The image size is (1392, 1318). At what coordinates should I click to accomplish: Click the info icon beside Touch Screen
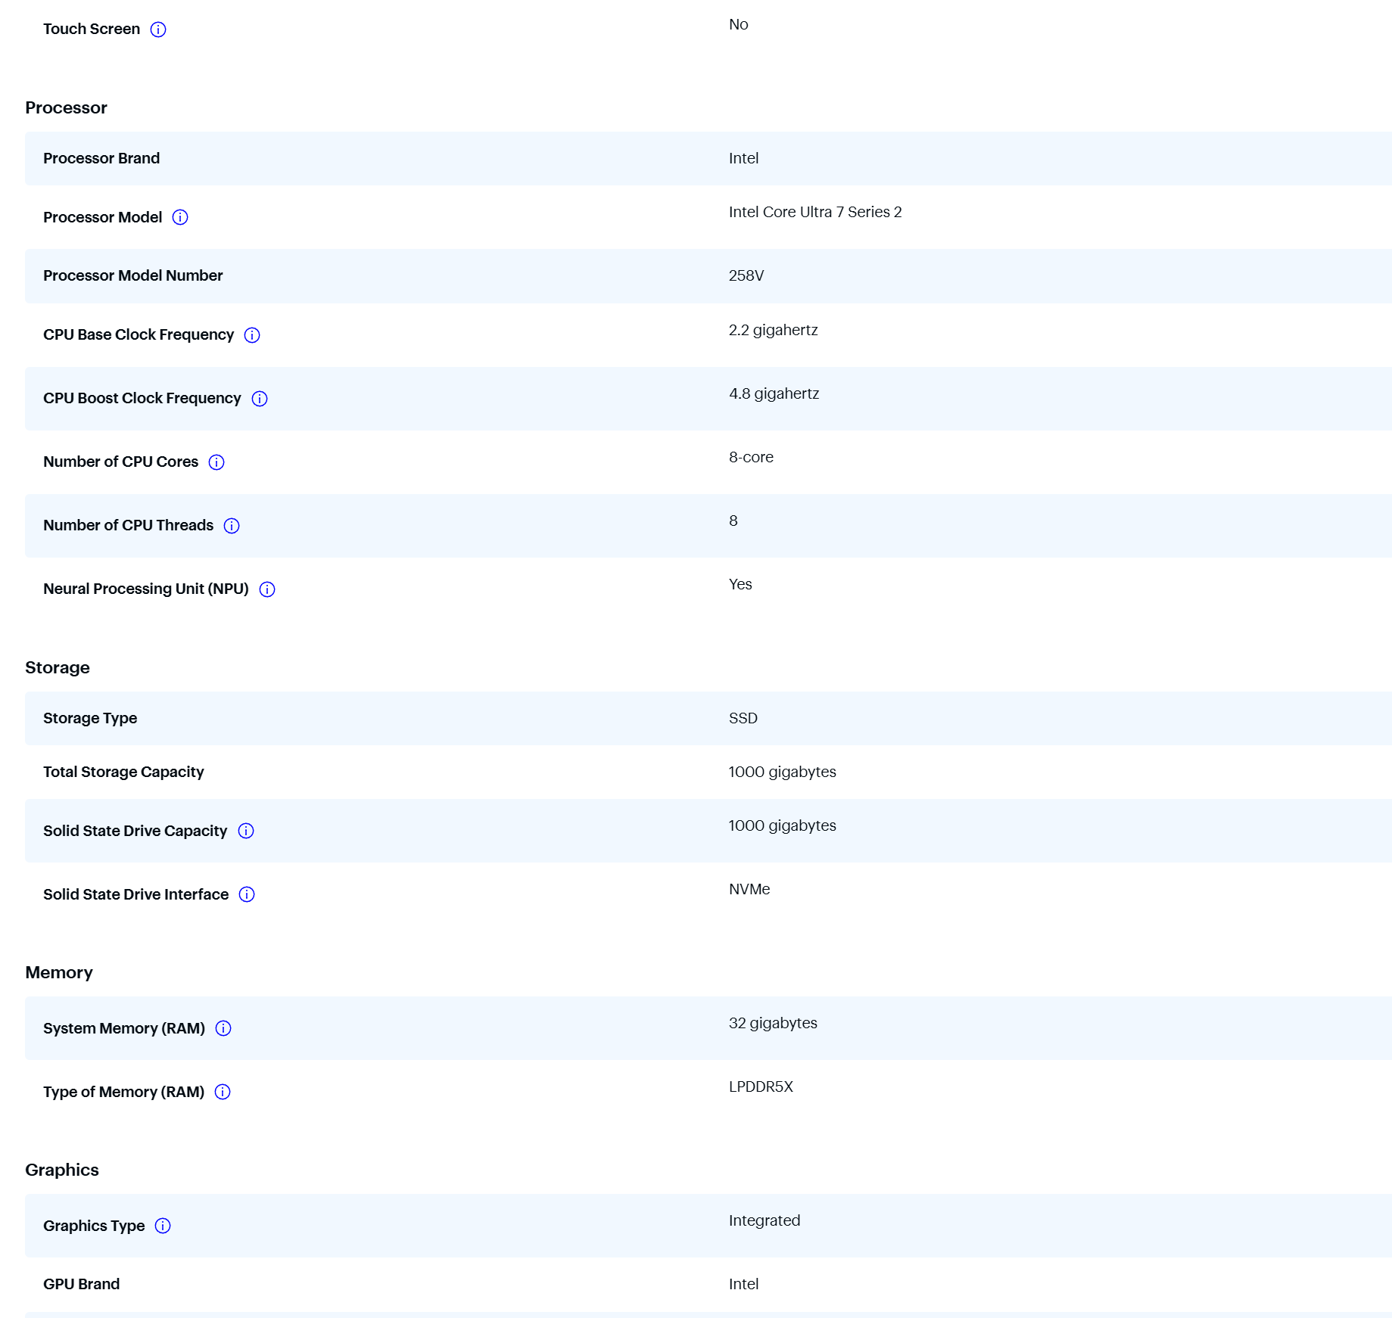(158, 30)
